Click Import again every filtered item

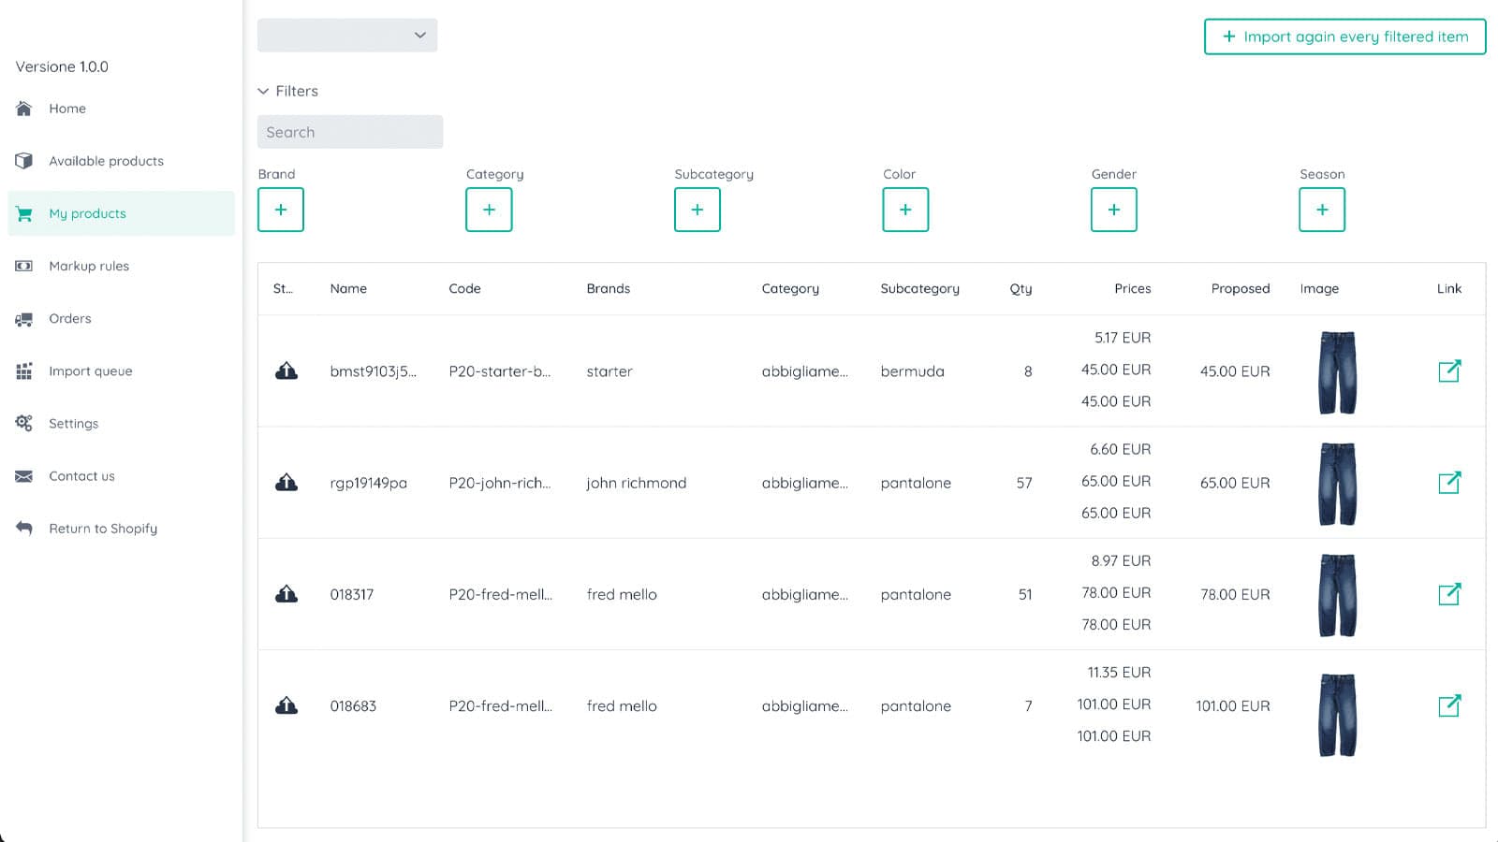coord(1344,36)
